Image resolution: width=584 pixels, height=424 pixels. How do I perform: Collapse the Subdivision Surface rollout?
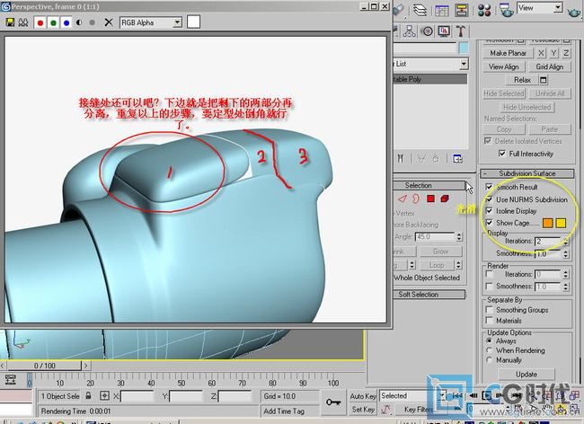pyautogui.click(x=527, y=173)
